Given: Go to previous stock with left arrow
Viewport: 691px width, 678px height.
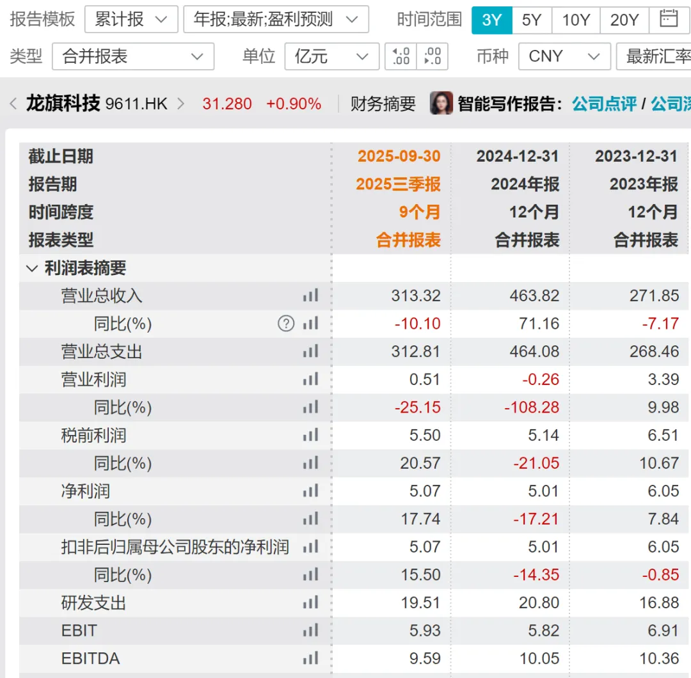Looking at the screenshot, I should click(13, 104).
